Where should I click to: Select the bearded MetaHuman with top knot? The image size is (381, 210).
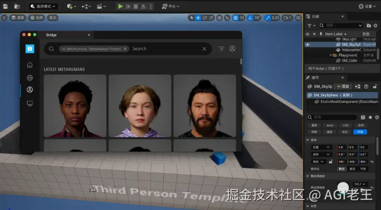pyautogui.click(x=205, y=106)
